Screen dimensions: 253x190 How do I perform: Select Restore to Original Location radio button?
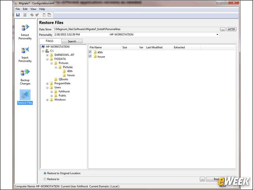[45, 173]
